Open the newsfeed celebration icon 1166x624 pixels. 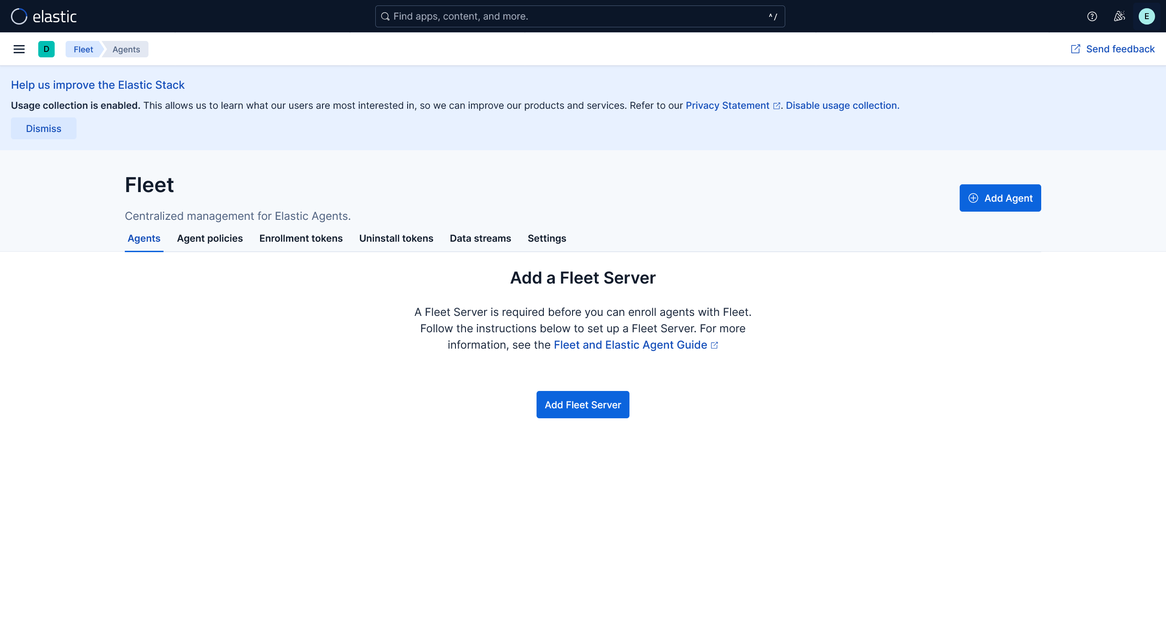1119,16
